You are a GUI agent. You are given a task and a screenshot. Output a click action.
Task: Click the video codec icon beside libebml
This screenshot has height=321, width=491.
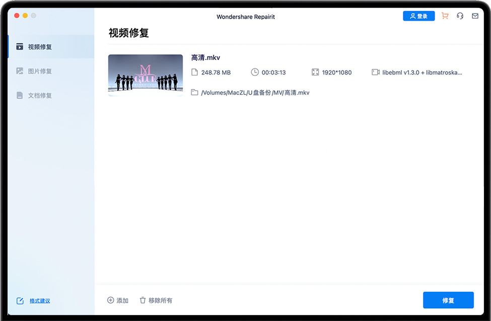point(376,72)
